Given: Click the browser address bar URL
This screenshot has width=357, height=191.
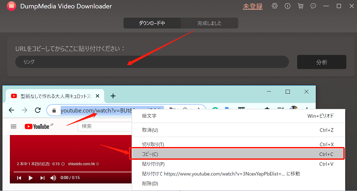Looking at the screenshot, I should click(x=96, y=111).
